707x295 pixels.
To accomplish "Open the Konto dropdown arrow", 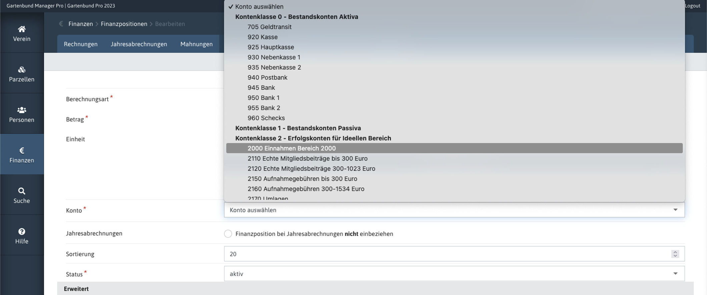I will tap(675, 210).
